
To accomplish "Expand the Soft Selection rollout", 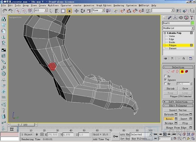I will [178, 102].
